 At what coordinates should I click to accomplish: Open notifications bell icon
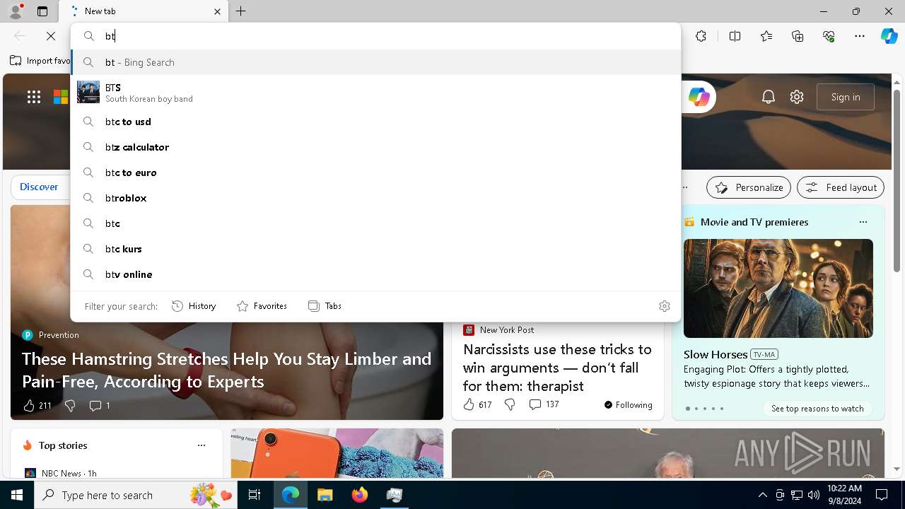(769, 97)
